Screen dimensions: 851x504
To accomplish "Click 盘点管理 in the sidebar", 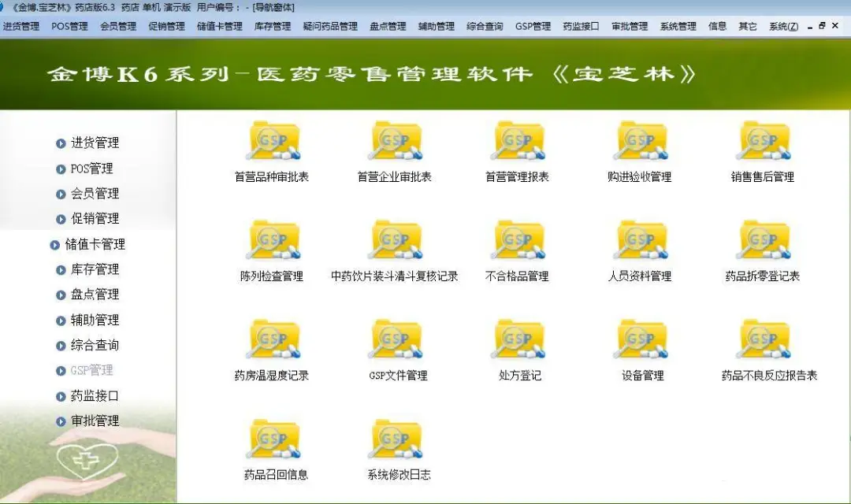I will [97, 295].
